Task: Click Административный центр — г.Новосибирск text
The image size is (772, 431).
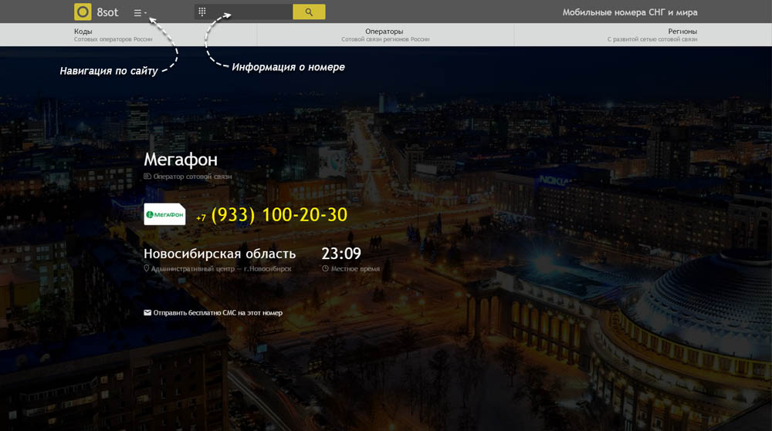Action: click(221, 269)
